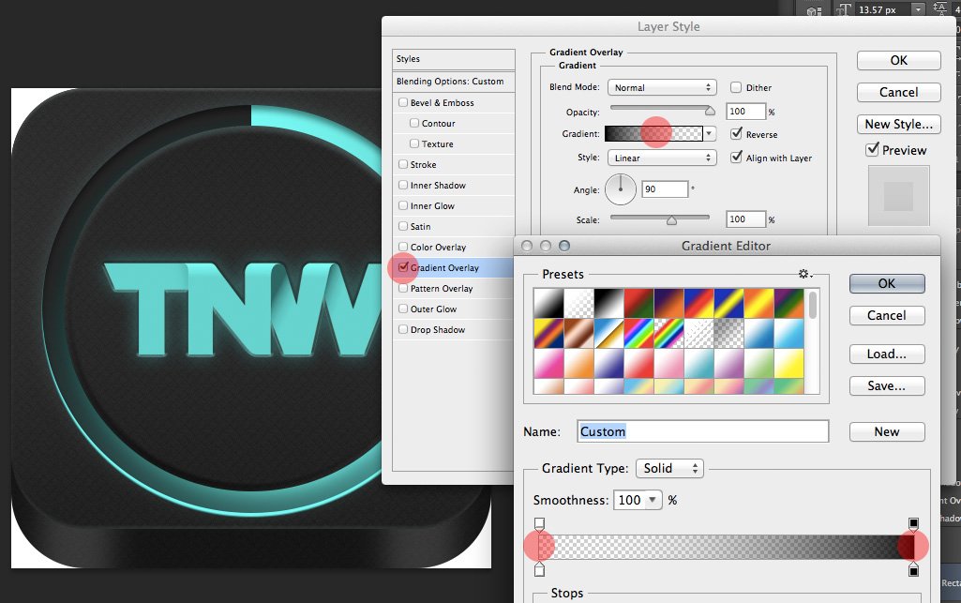Open the font size dropdown arrow at top
Viewport: 961px width, 603px height.
918,9
